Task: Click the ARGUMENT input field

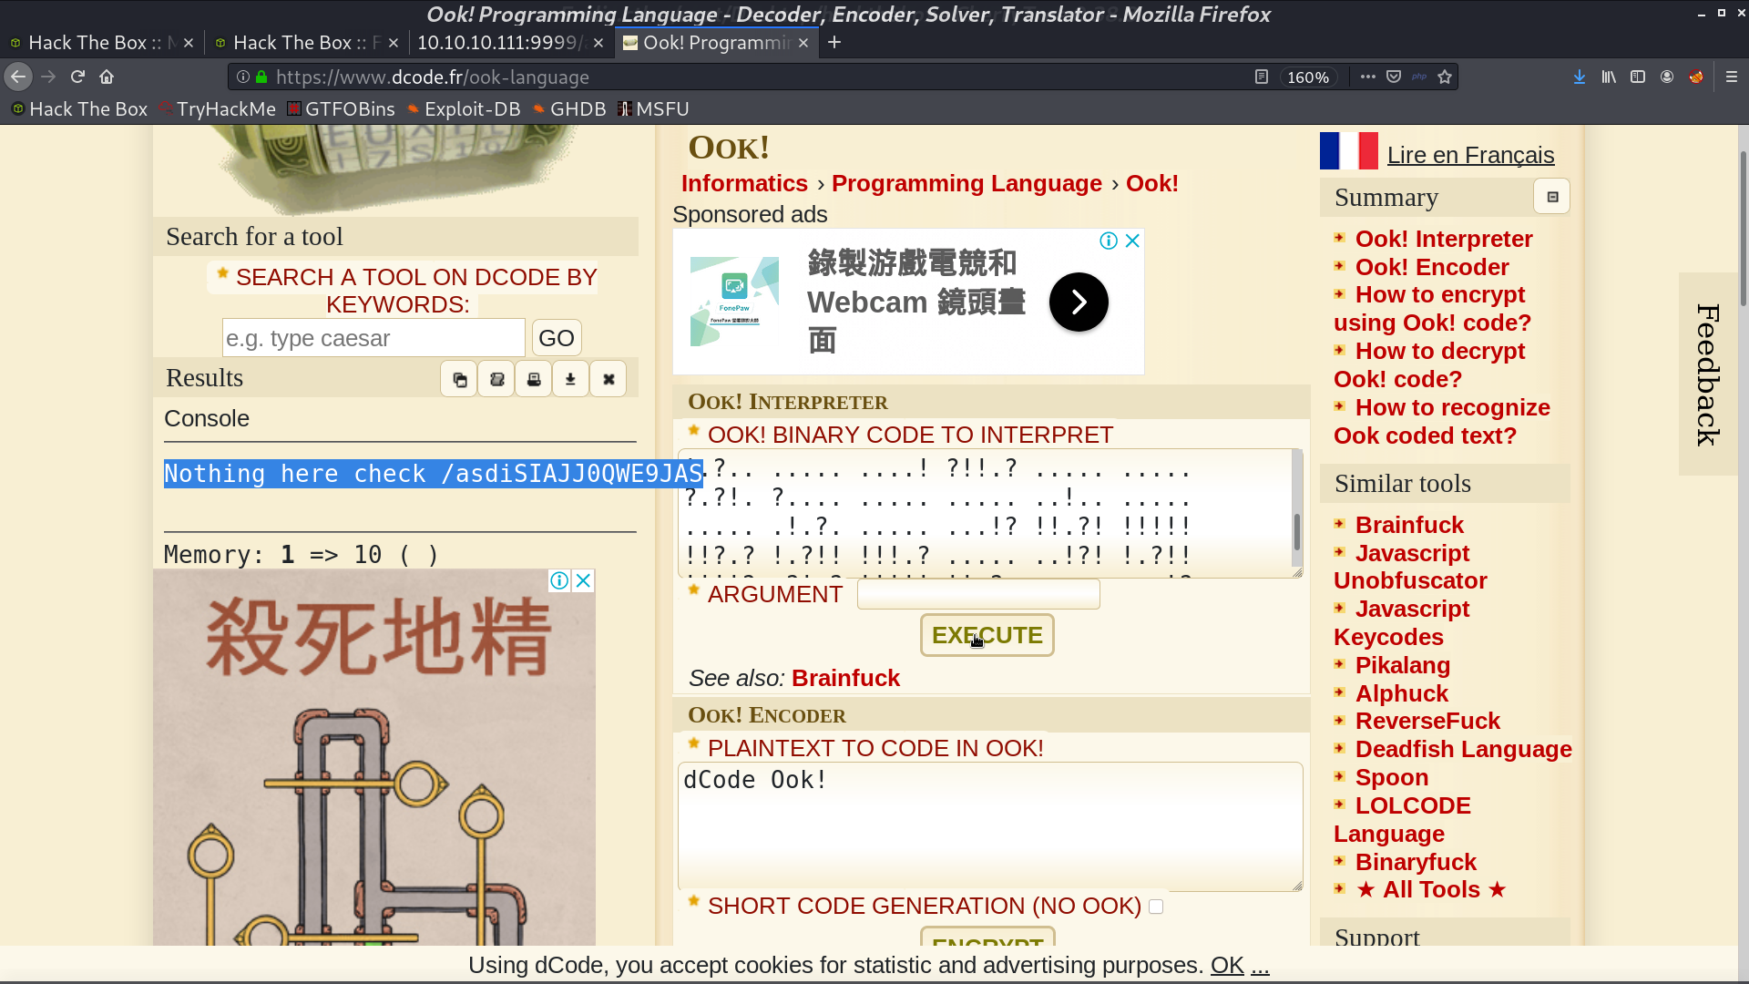Action: (x=978, y=594)
